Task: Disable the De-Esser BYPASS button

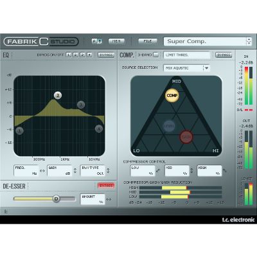Action: click(x=106, y=186)
